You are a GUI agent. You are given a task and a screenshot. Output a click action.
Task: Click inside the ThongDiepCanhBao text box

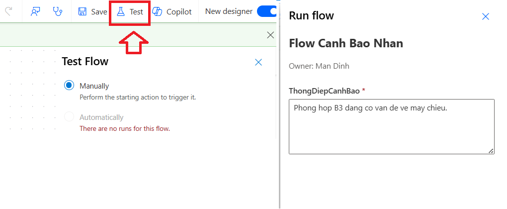click(391, 126)
